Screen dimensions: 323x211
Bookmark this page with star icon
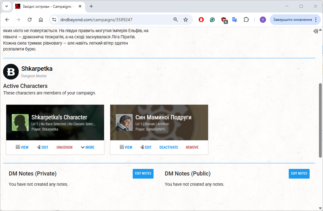click(186, 20)
